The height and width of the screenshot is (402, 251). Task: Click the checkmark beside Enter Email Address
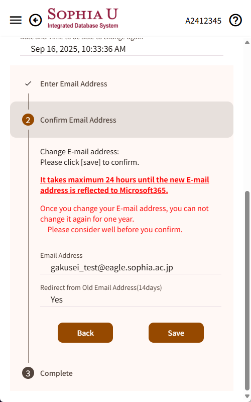pos(28,83)
